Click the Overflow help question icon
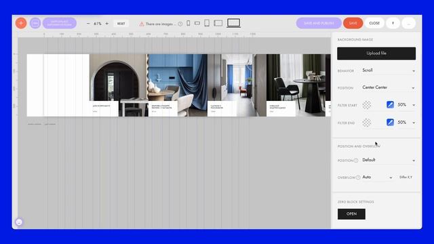434x244 pixels. click(358, 178)
